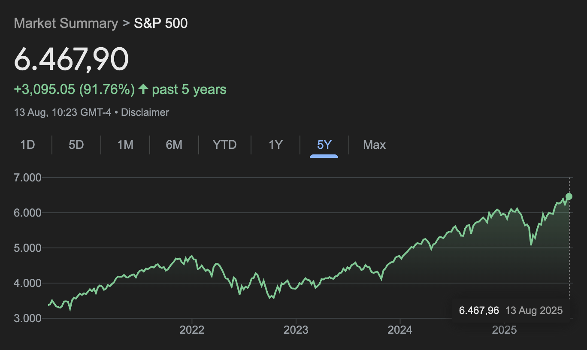
Task: Open the Market Summary breadcrumb link
Action: (65, 23)
